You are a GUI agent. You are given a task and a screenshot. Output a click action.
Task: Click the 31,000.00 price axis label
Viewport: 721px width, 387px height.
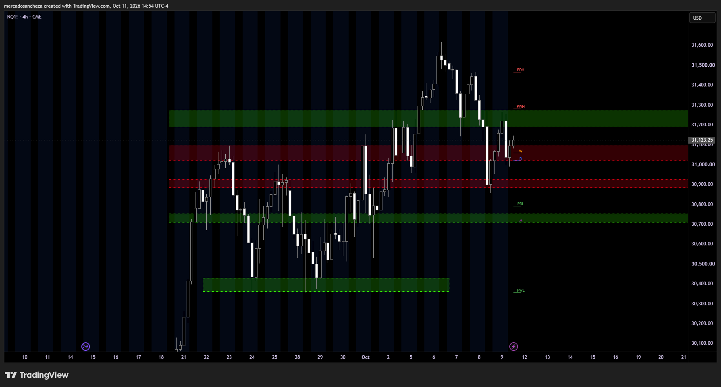click(x=703, y=165)
